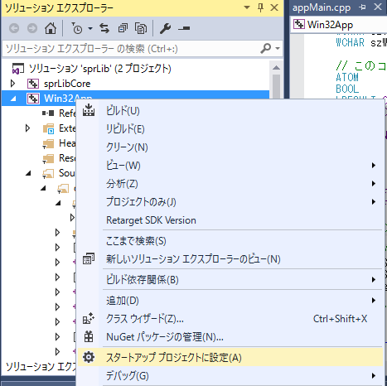Close the appMain.cpp tab
The width and height of the screenshot is (387, 386).
(378, 7)
